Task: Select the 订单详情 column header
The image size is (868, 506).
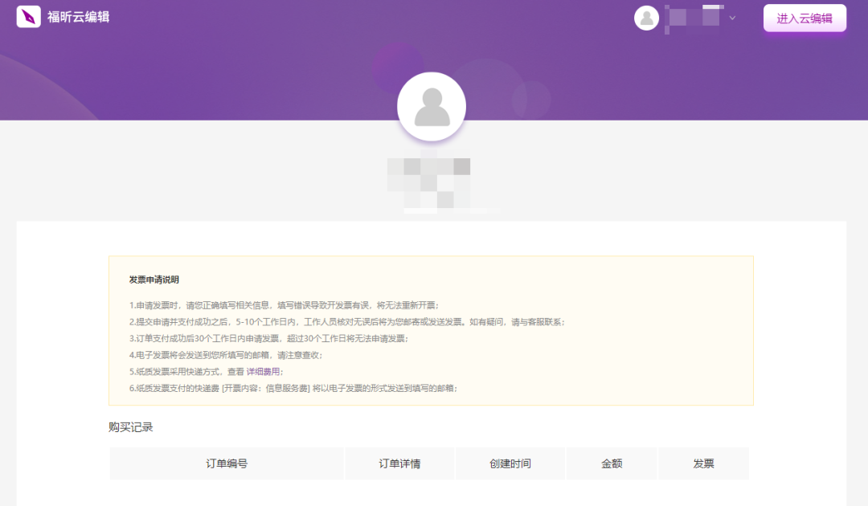Action: pos(399,463)
